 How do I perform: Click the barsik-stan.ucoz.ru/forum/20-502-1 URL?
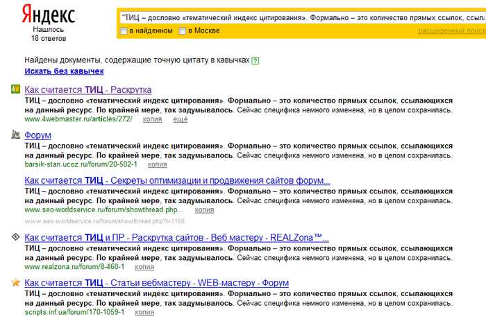pos(81,164)
